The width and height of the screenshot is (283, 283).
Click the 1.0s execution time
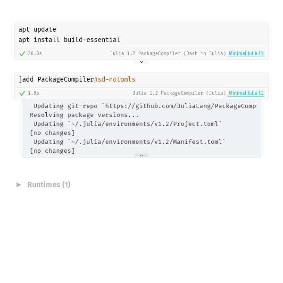[x=33, y=93]
